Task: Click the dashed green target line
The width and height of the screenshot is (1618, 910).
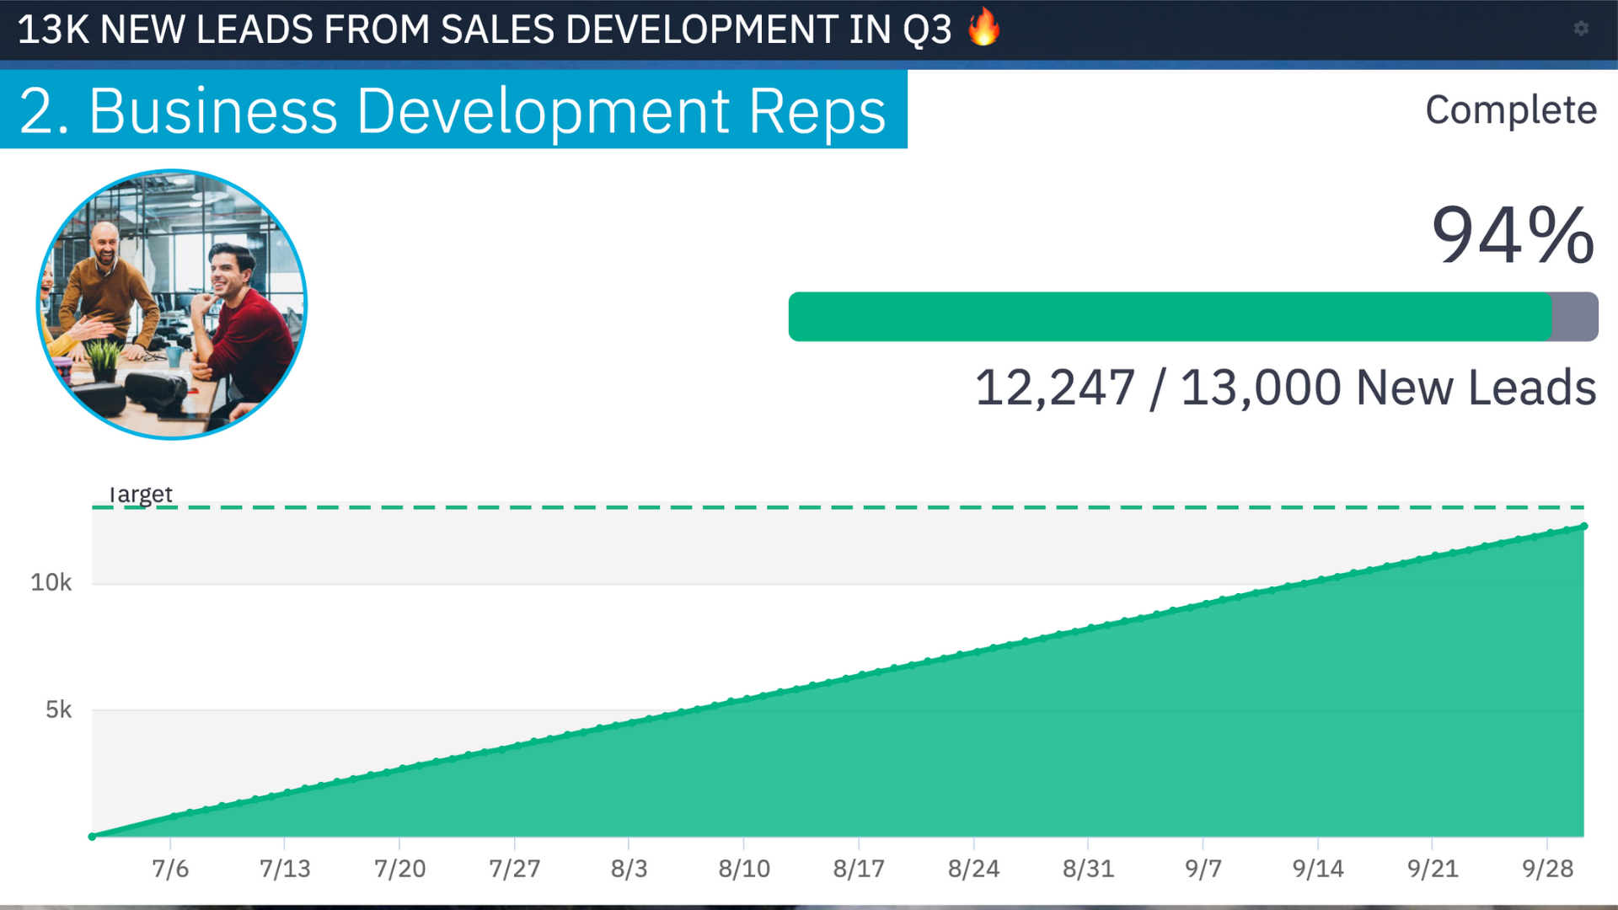Action: 838,507
